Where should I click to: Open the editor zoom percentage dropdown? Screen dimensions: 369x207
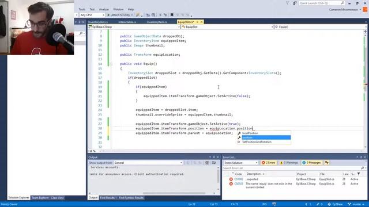click(x=95, y=151)
